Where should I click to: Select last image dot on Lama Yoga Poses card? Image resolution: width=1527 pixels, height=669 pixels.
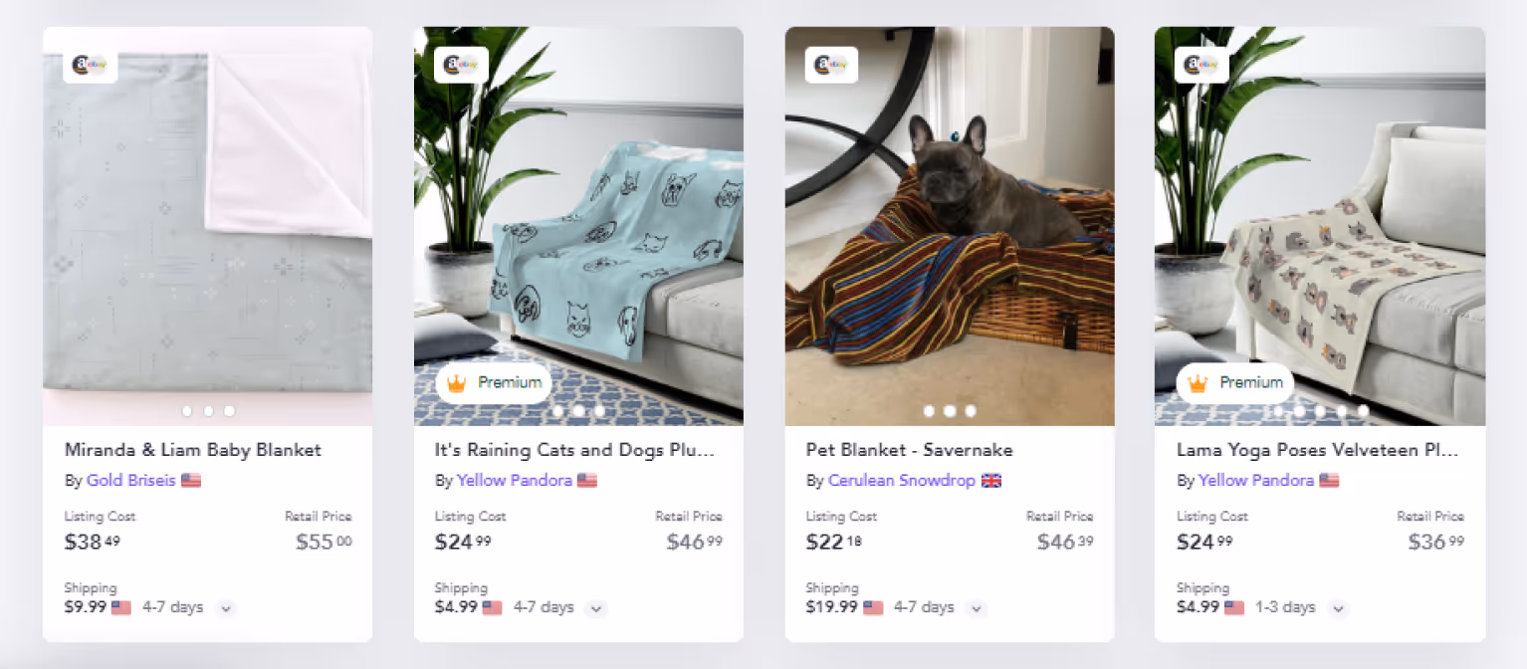(x=1363, y=410)
